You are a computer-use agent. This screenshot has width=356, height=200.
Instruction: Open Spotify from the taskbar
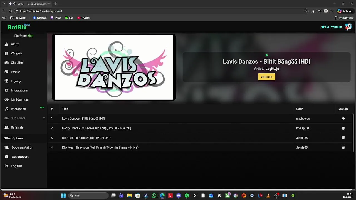187,196
